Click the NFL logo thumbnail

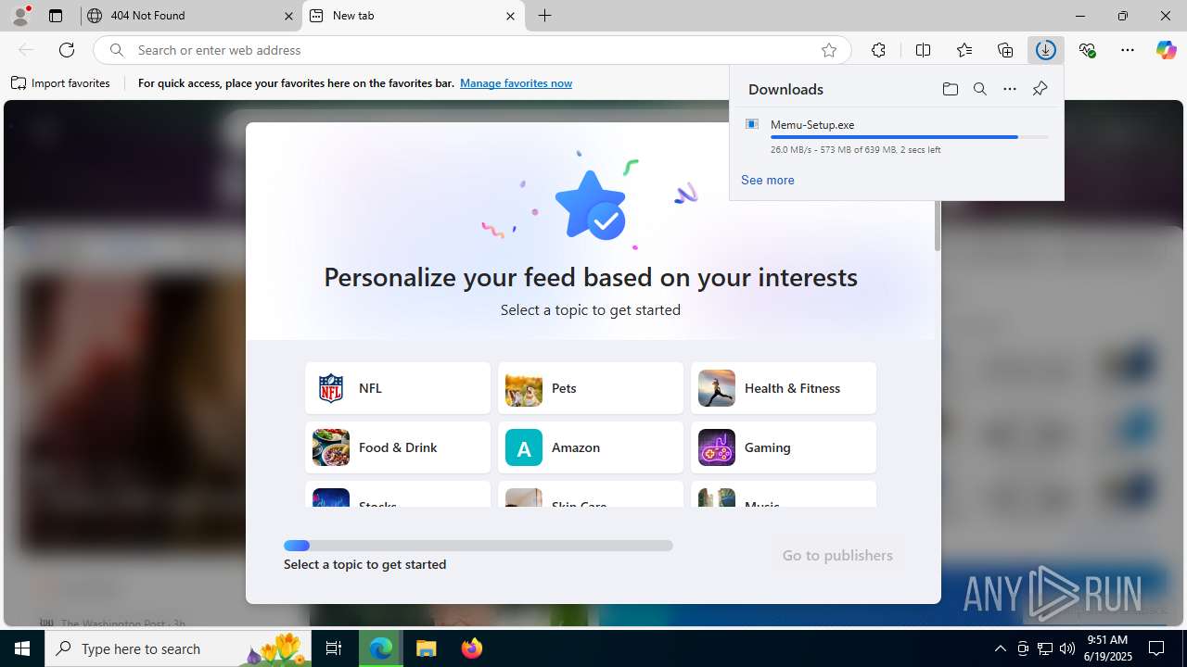331,388
